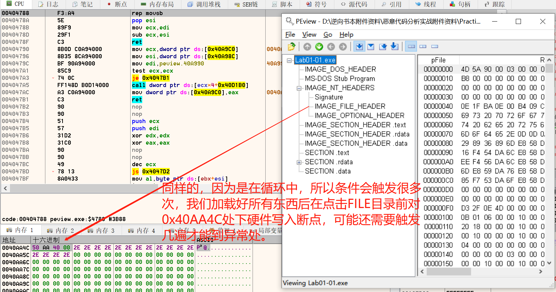The height and width of the screenshot is (292, 556).
Task: Switch to the 调用堆栈 (Call Stack) tab
Action: tap(204, 4)
